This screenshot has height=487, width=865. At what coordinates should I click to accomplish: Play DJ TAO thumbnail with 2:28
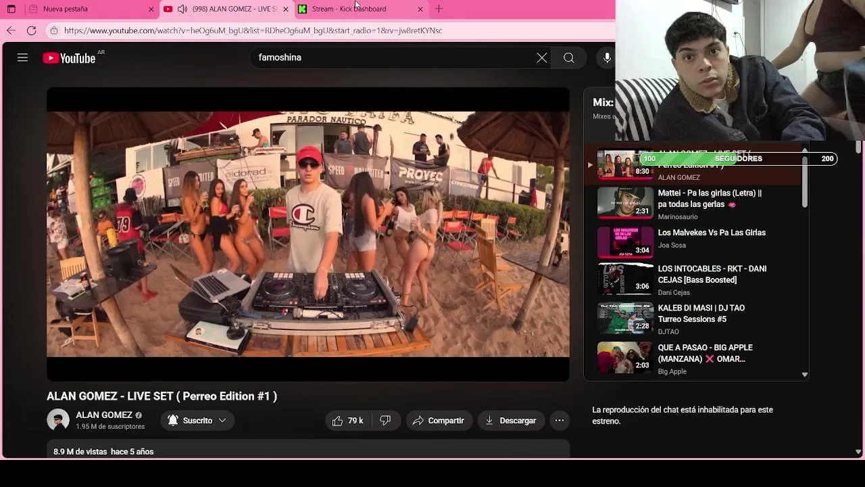[626, 318]
